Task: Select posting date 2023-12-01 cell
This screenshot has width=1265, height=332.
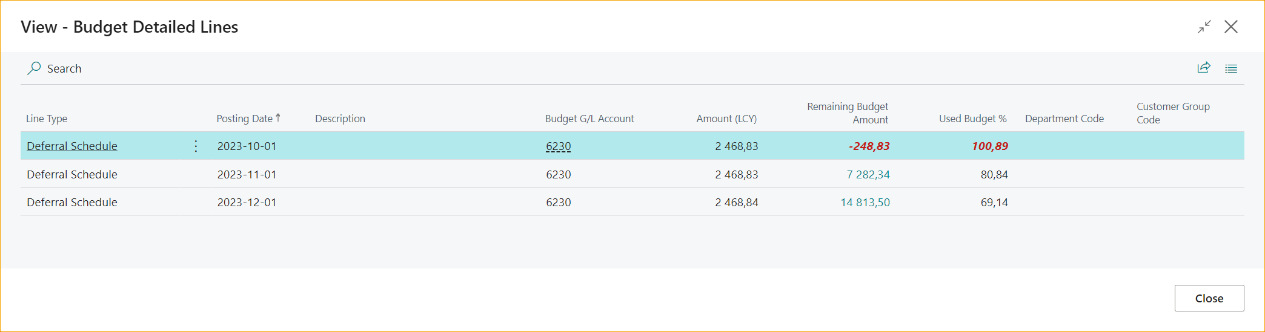Action: pyautogui.click(x=247, y=202)
